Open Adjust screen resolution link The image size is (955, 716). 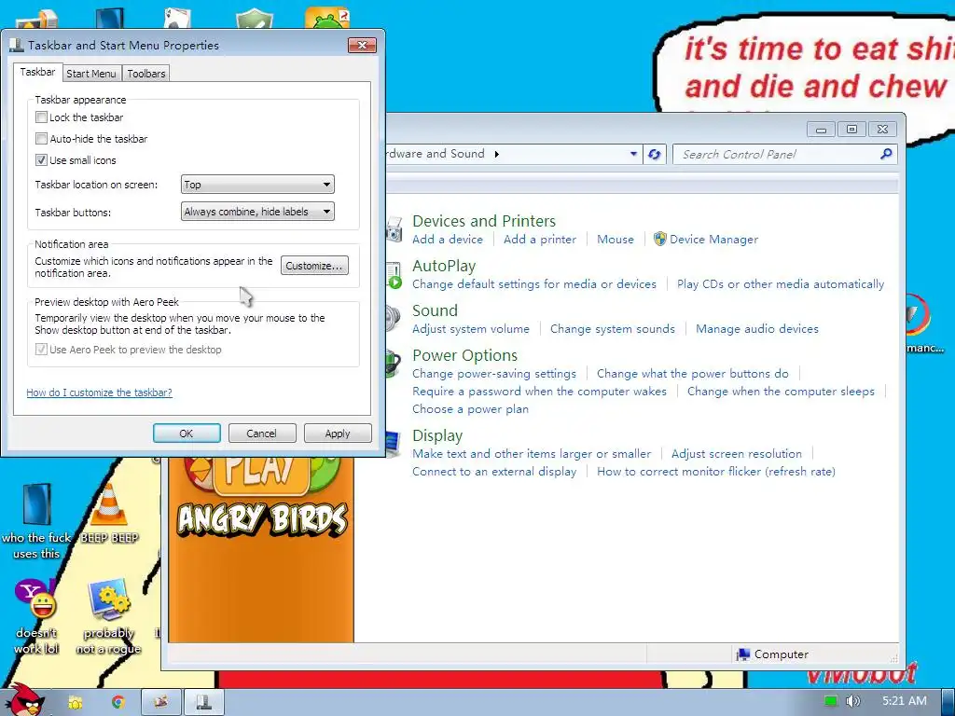737,454
